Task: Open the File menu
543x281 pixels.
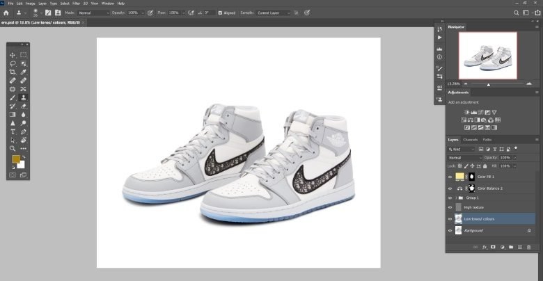Action: pyautogui.click(x=10, y=3)
